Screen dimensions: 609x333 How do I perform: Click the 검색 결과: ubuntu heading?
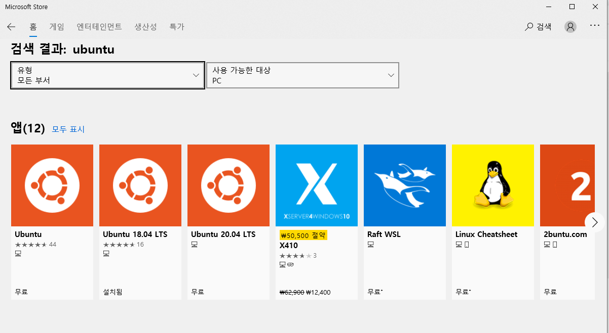63,50
